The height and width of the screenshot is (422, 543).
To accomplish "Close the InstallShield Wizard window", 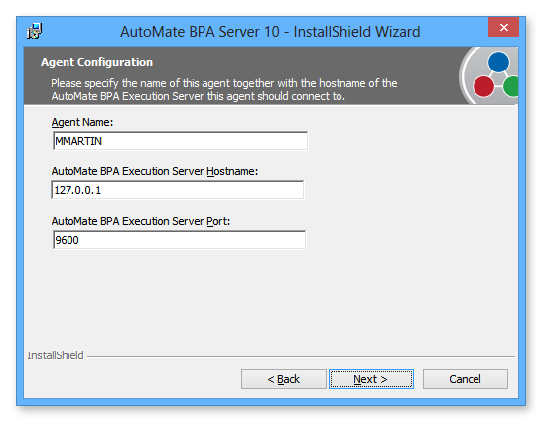I will [503, 27].
